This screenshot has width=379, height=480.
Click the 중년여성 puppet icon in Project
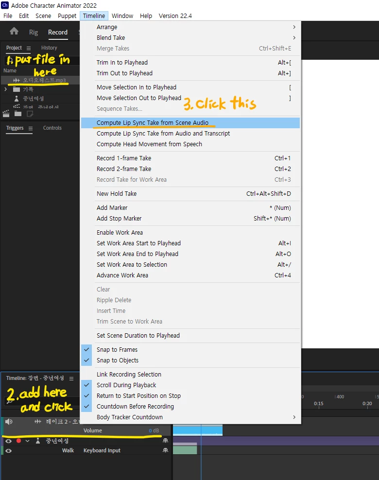pyautogui.click(x=17, y=99)
